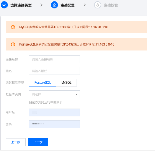Click the 密码 input field

tap(54, 124)
